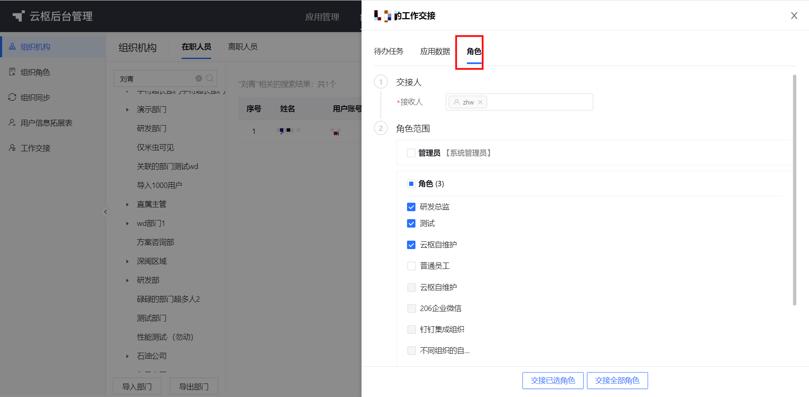Click the 组织角色 sidebar icon
The width and height of the screenshot is (809, 397).
12,72
